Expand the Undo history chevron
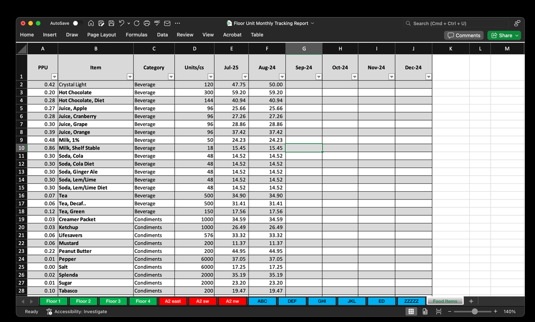This screenshot has height=322, width=535. tap(129, 23)
